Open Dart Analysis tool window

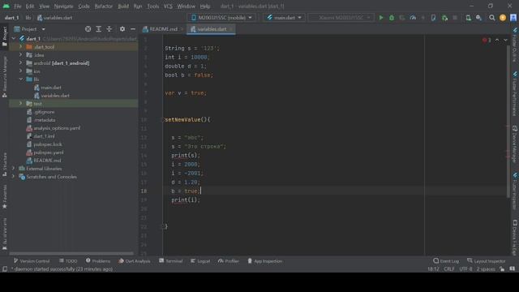point(135,261)
